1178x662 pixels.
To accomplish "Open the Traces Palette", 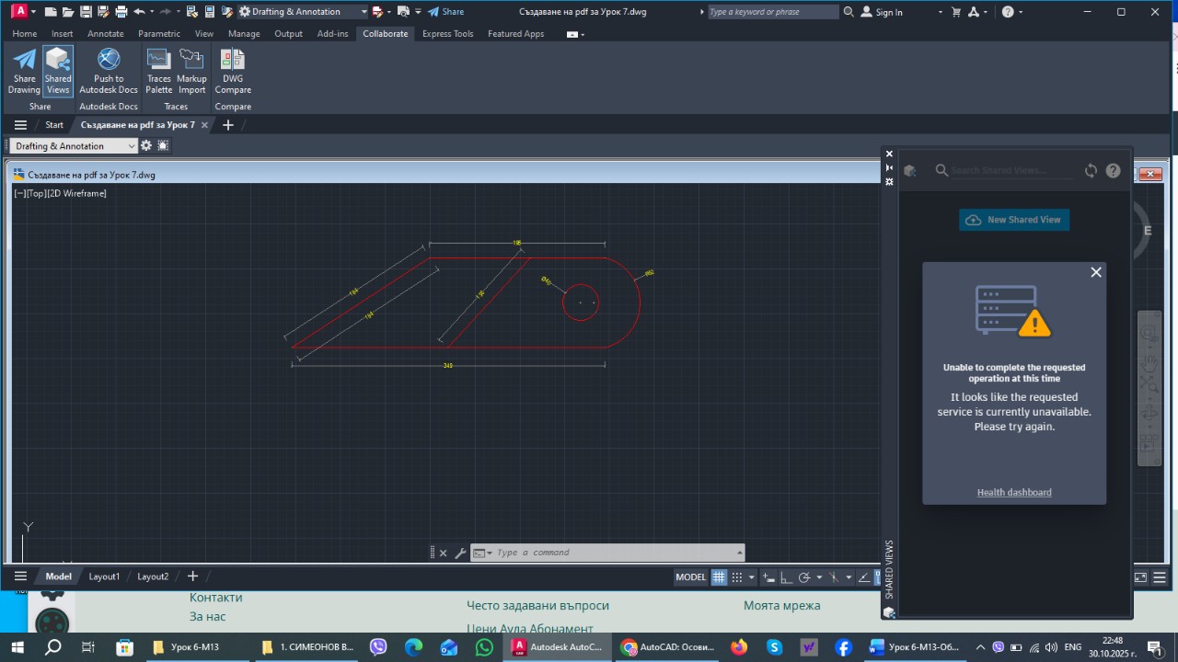I will pyautogui.click(x=158, y=72).
